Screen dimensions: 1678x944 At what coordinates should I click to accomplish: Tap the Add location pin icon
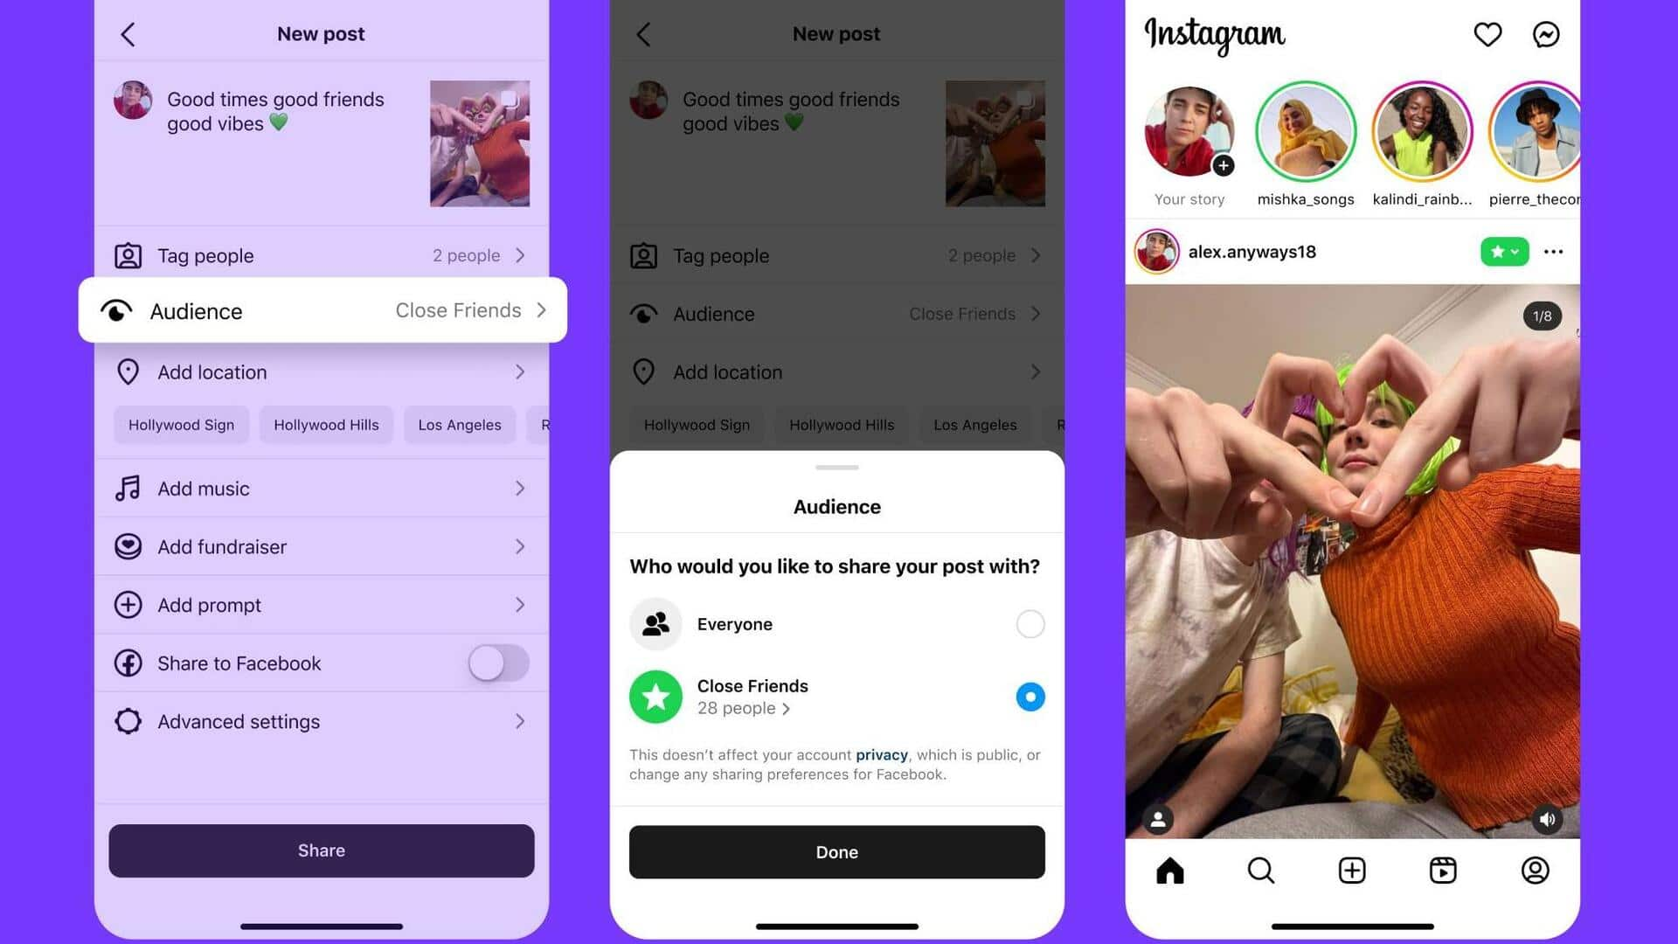coord(127,371)
